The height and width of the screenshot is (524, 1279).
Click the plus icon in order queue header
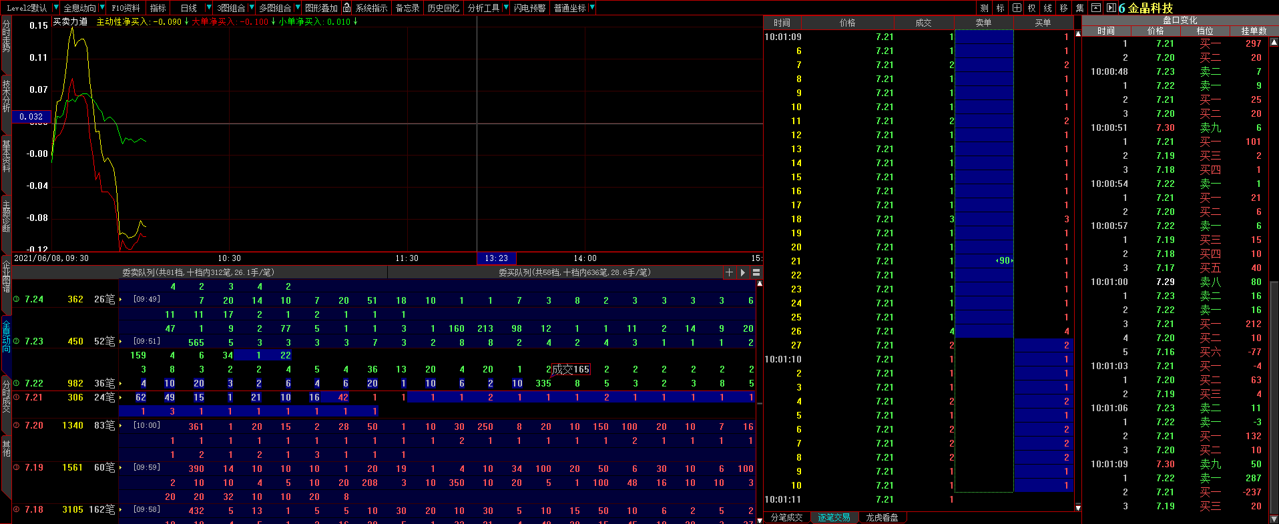(x=729, y=272)
